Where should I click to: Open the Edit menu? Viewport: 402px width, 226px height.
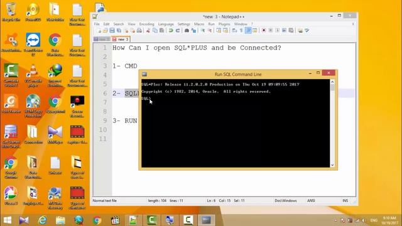(x=106, y=24)
